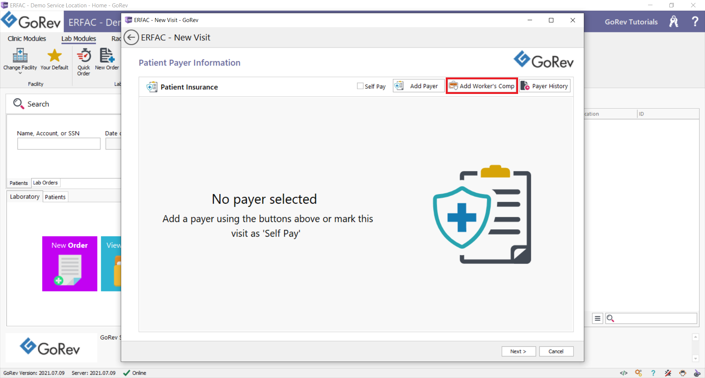This screenshot has height=378, width=705.
Task: Click Add Worker's Comp button
Action: tap(482, 86)
